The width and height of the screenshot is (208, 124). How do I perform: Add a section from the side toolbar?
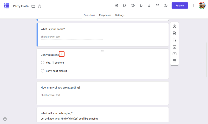[x=174, y=61]
